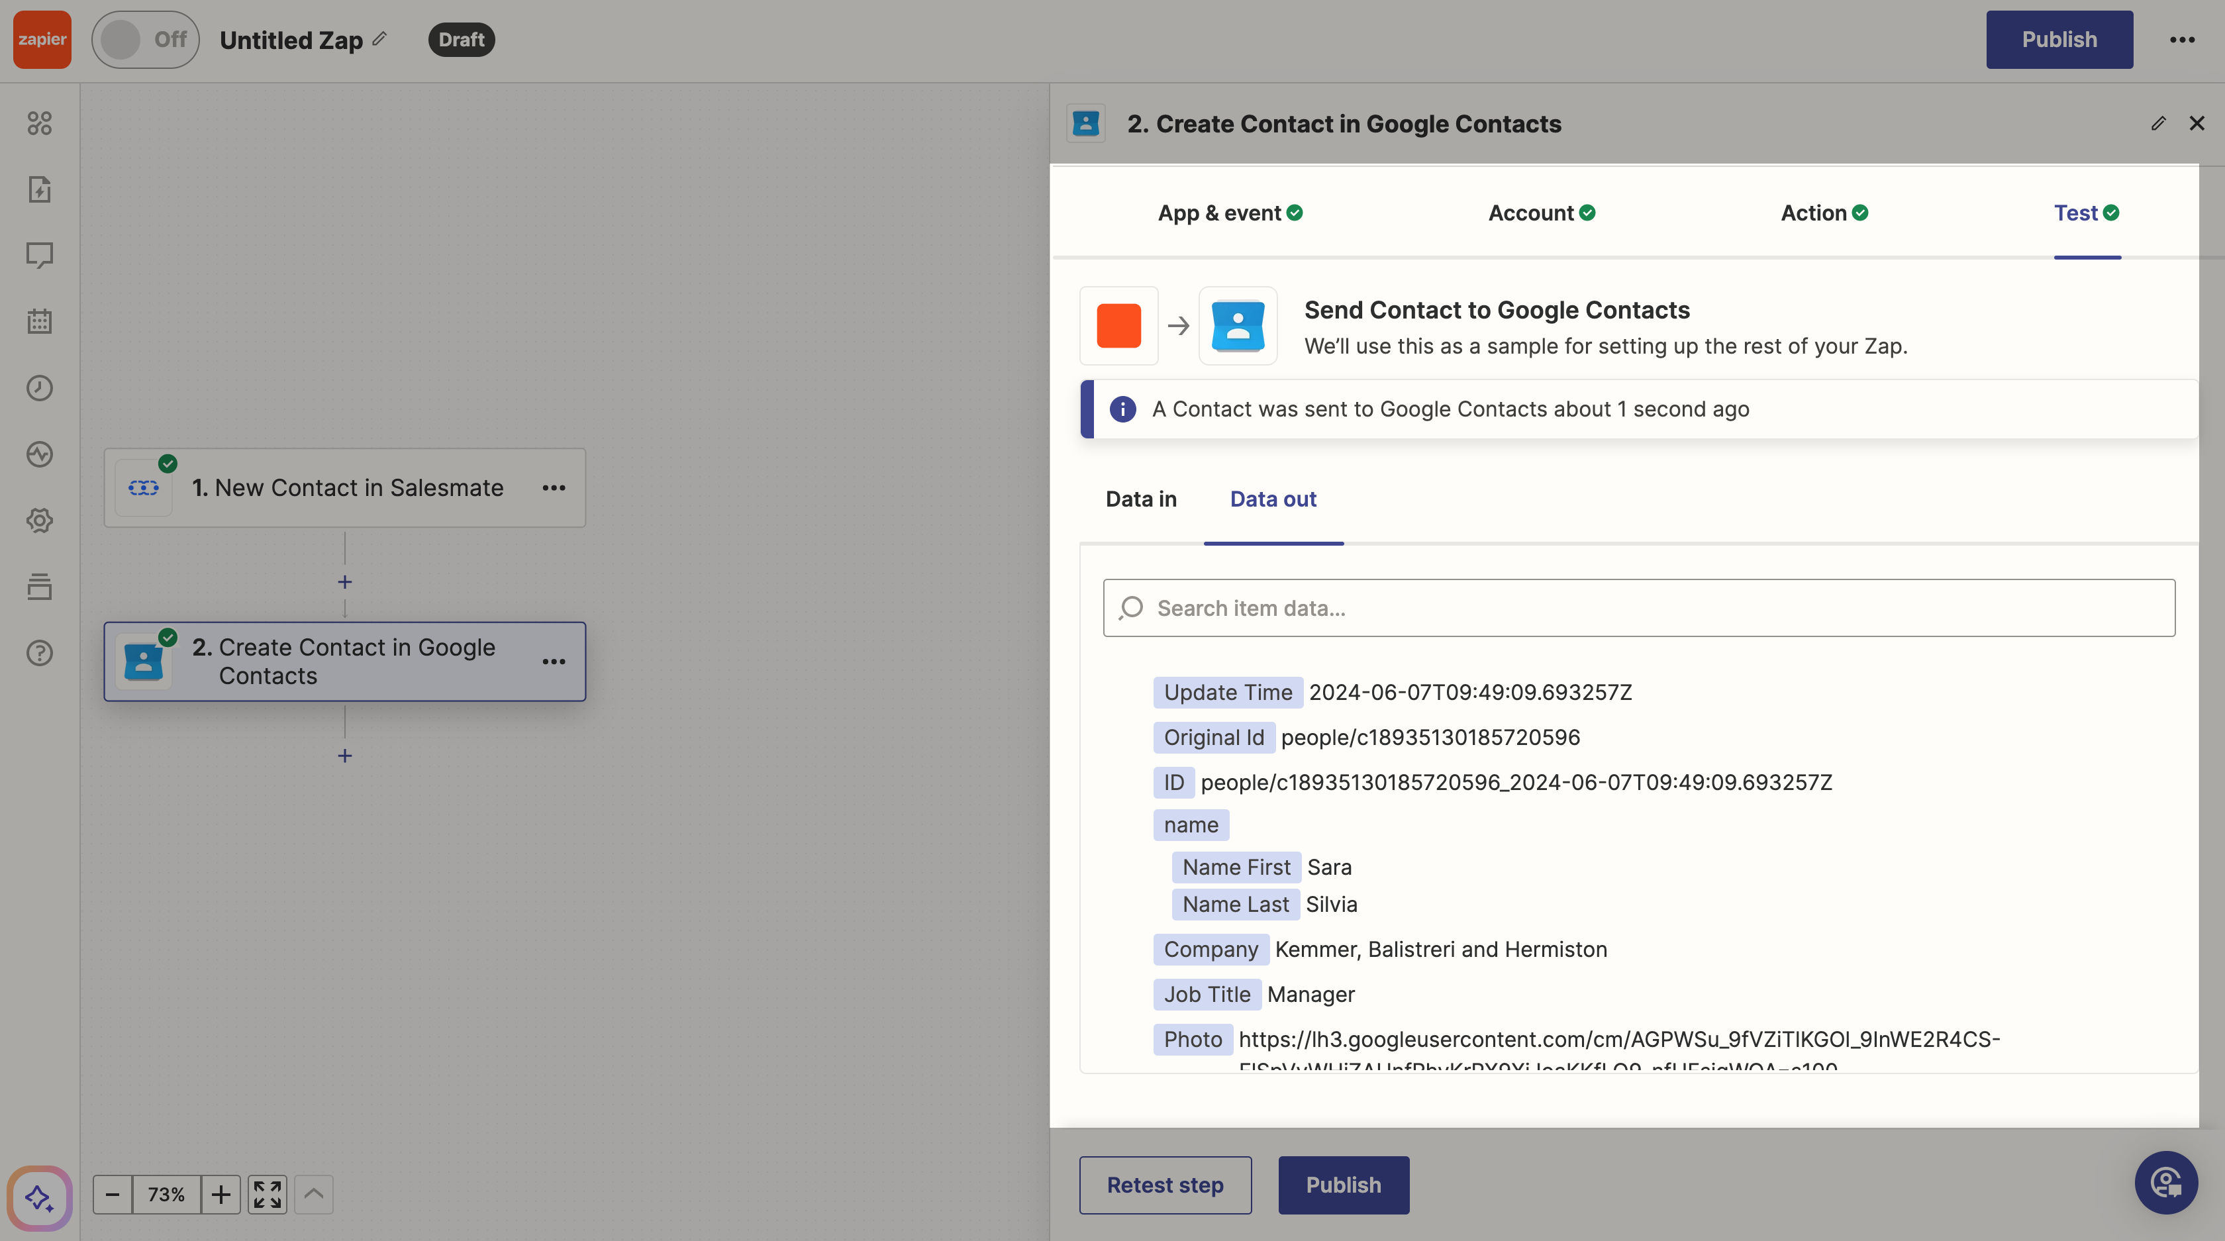Screen dimensions: 2225x1241
Task: Click the Google Contacts destination icon
Action: tap(1238, 326)
